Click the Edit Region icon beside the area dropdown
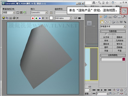This screenshot has height=96, width=128. [18, 13]
